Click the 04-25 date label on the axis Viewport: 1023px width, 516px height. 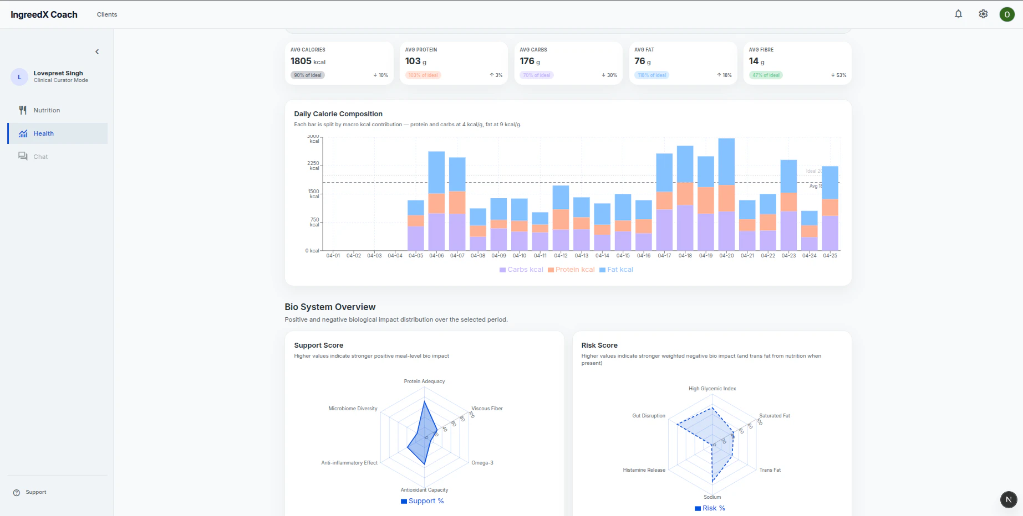830,256
